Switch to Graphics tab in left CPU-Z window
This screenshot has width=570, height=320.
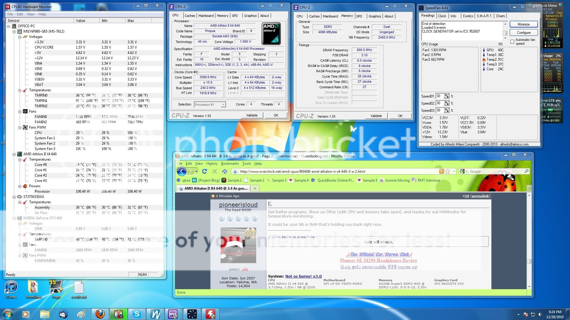coord(251,16)
